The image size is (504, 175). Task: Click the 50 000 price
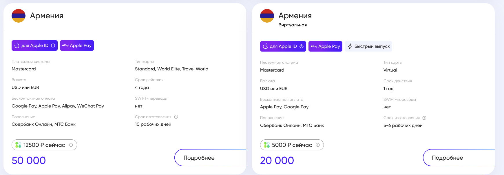coord(29,161)
